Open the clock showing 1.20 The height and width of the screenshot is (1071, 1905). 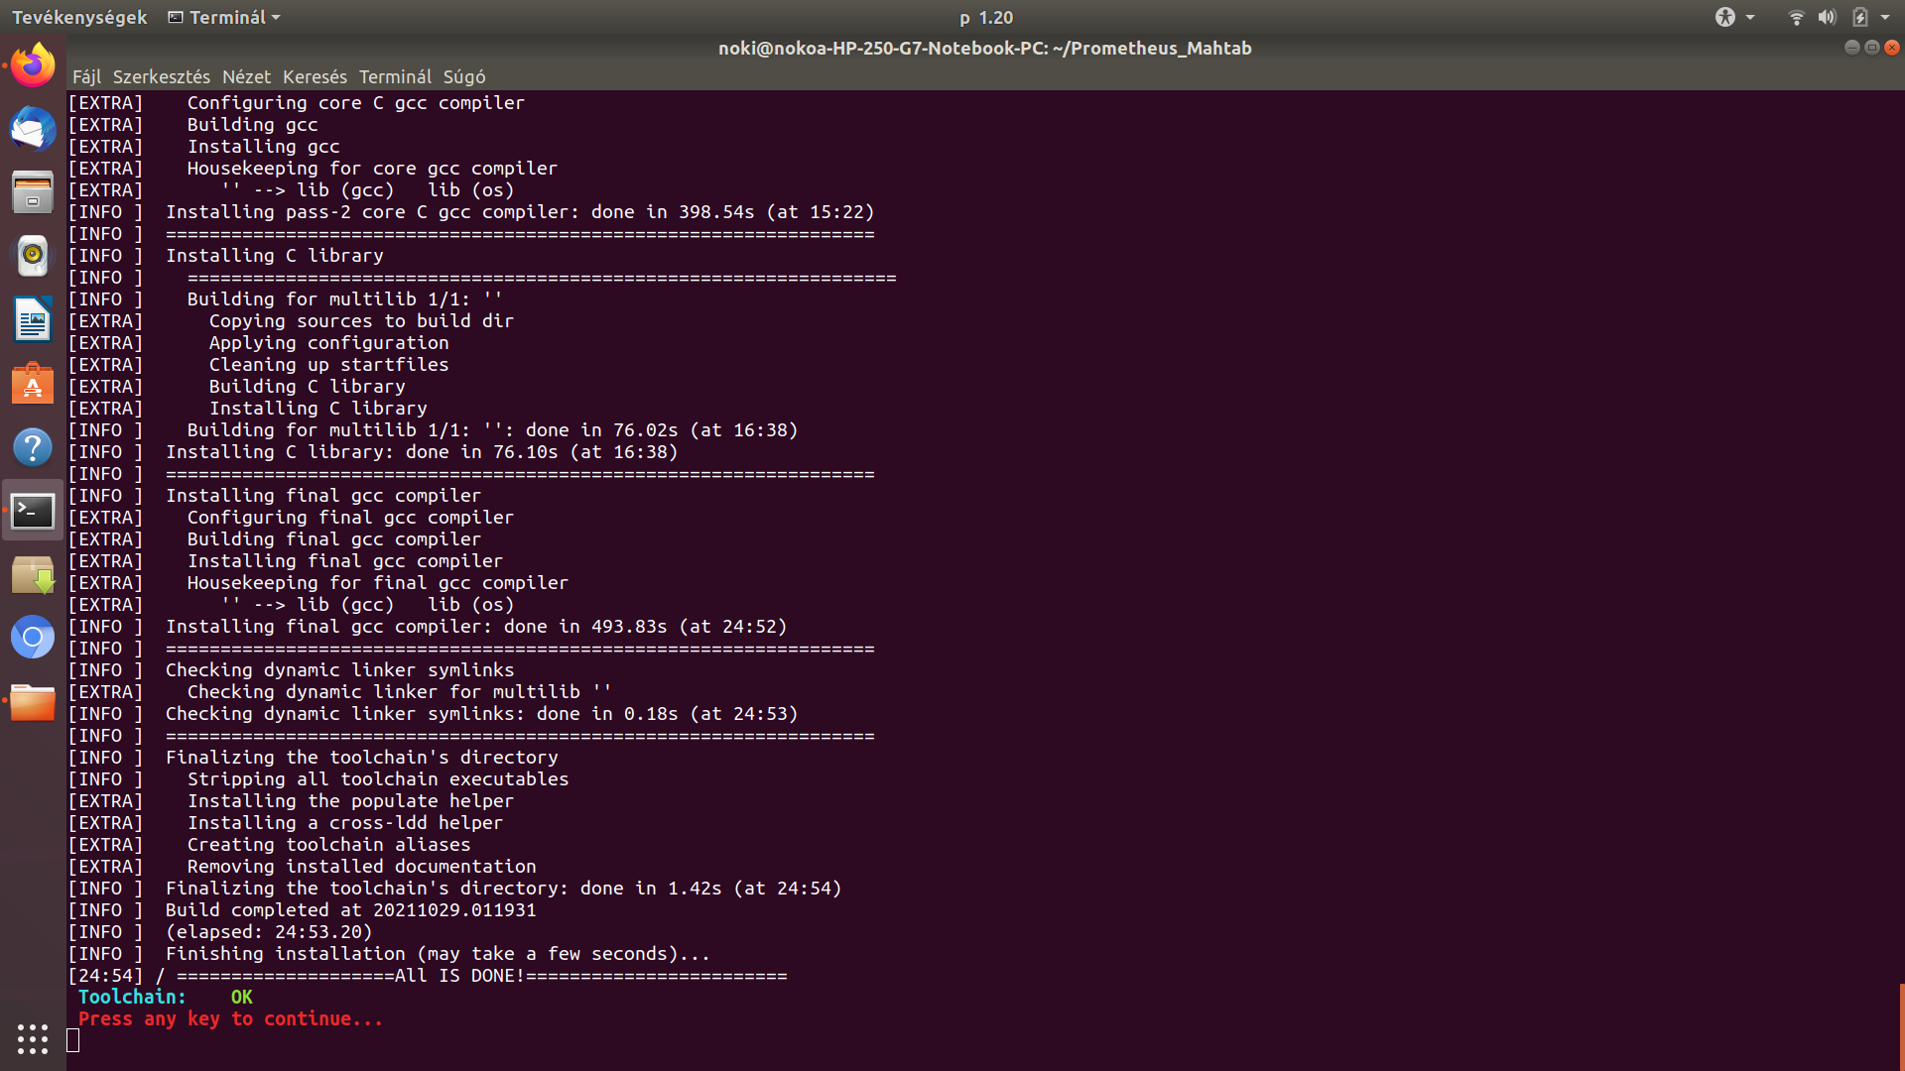pyautogui.click(x=986, y=17)
